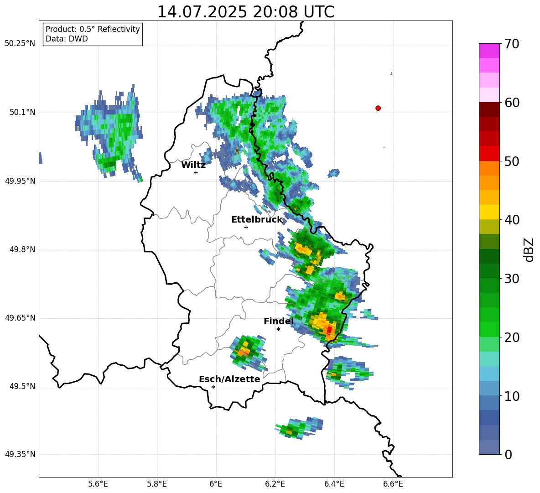This screenshot has height=493, width=540.
Task: Click the colorbar '30' tick label
Action: click(512, 279)
